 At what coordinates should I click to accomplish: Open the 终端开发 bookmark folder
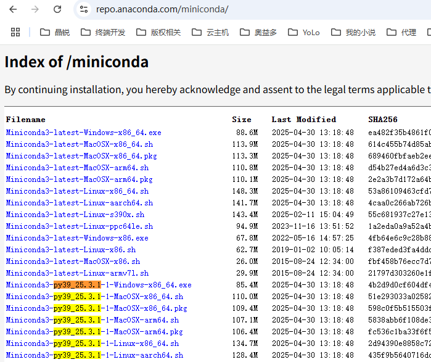click(x=103, y=33)
